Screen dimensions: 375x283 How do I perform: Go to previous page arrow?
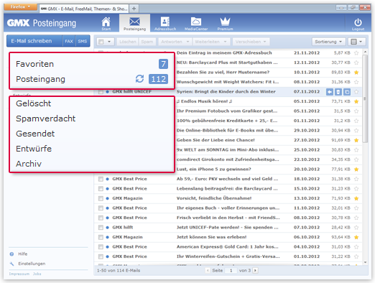[x=208, y=270]
